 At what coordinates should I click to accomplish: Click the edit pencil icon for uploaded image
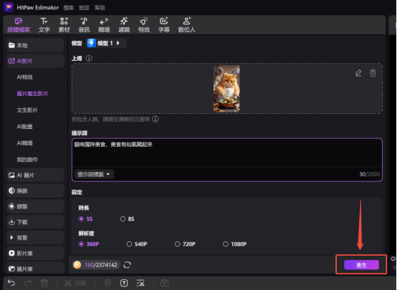pos(358,73)
